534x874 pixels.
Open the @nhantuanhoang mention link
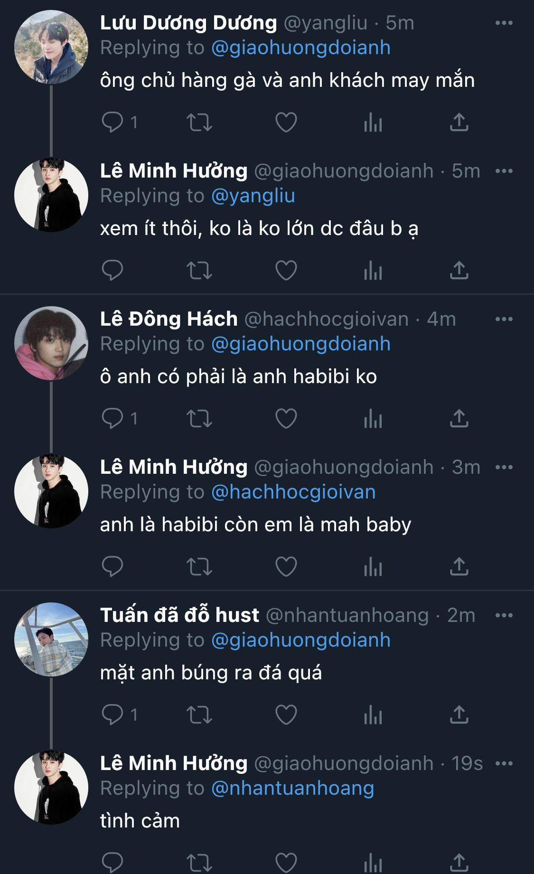point(292,788)
